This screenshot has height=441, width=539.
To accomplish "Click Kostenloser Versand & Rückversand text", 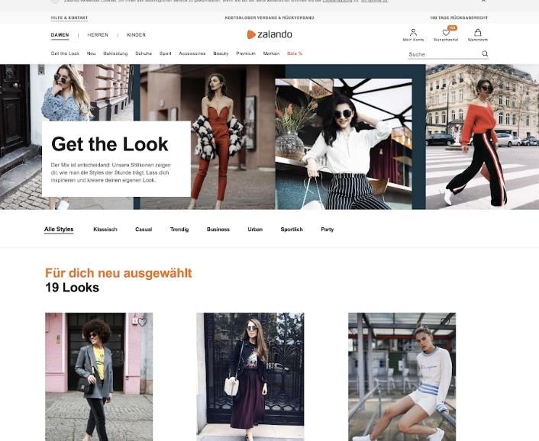I will (269, 18).
